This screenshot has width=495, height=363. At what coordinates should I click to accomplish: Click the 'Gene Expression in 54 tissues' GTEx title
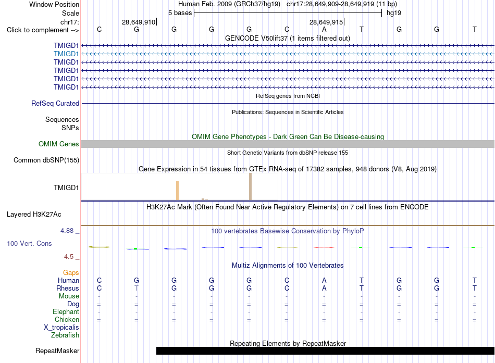point(288,169)
